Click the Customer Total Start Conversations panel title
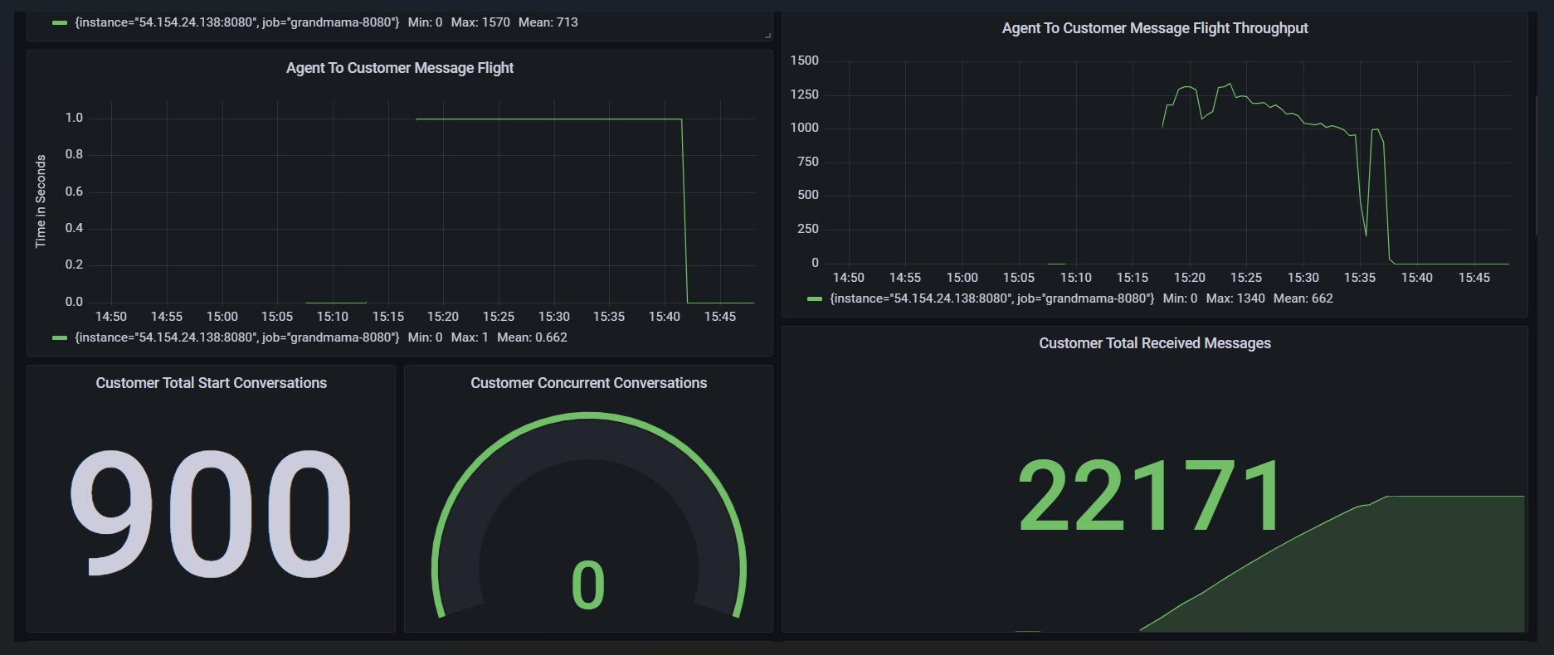This screenshot has height=655, width=1554. click(211, 383)
